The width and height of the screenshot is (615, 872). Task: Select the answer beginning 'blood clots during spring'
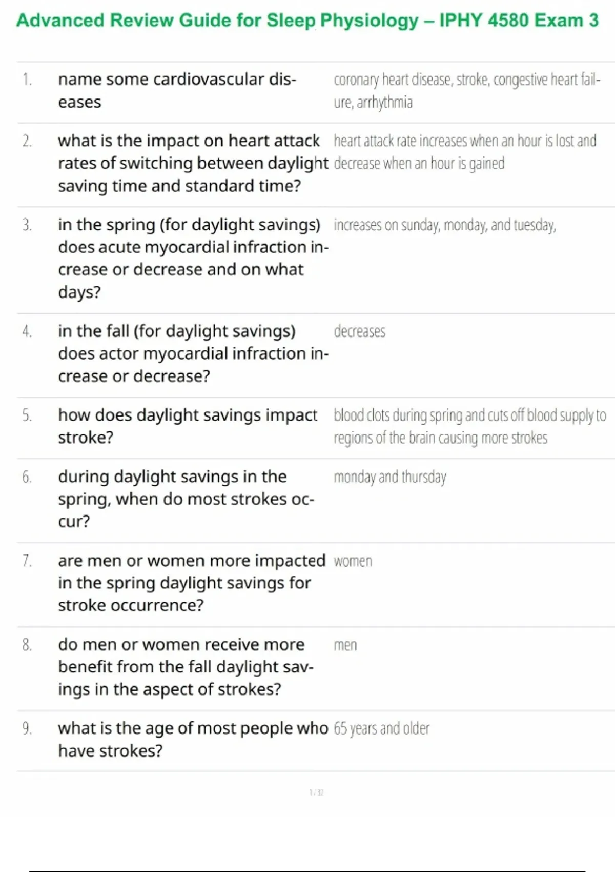click(x=469, y=426)
